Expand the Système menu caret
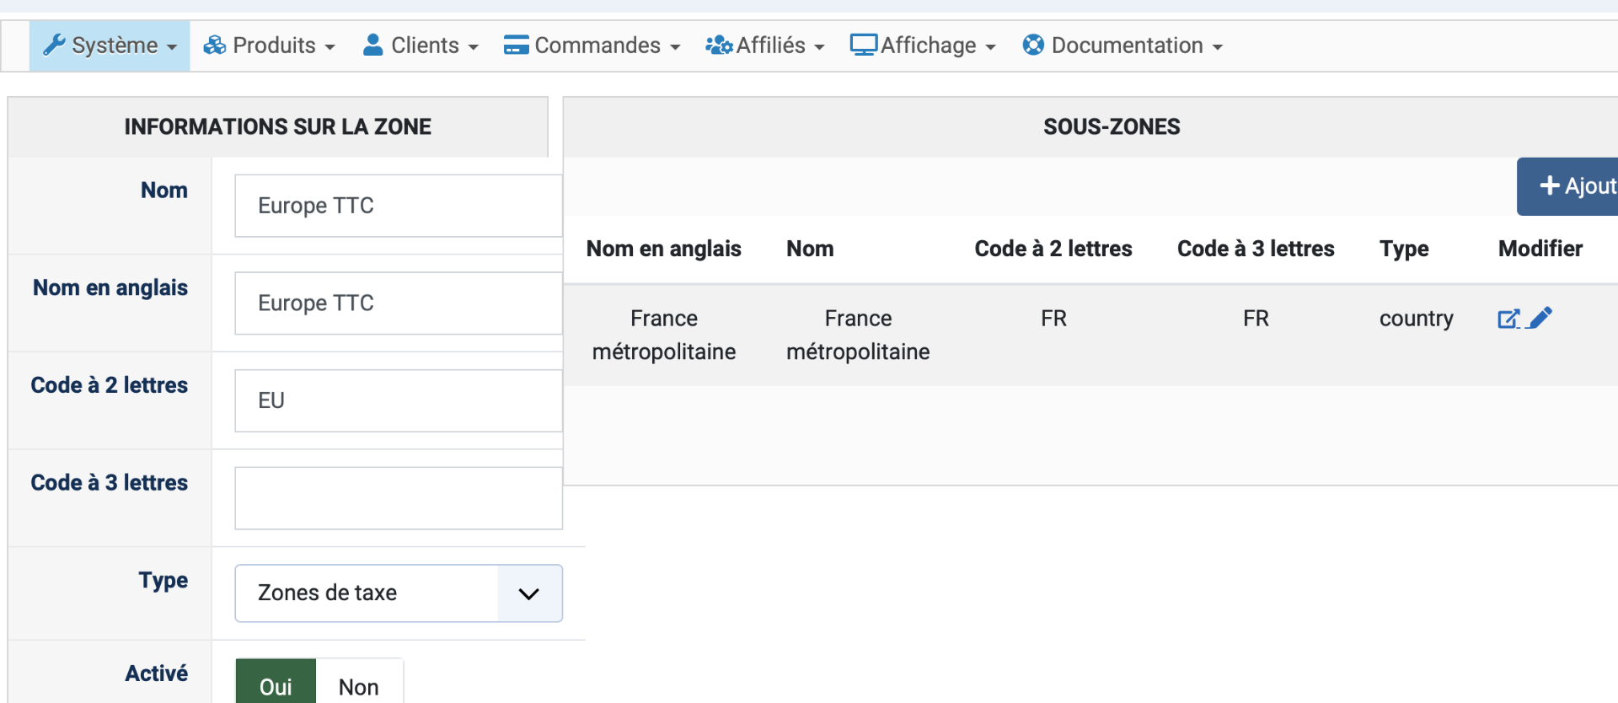The width and height of the screenshot is (1618, 703). tap(172, 47)
